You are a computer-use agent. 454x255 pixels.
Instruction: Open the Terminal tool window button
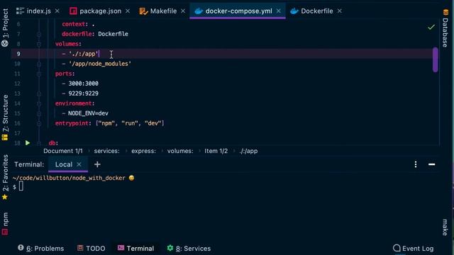pyautogui.click(x=135, y=249)
